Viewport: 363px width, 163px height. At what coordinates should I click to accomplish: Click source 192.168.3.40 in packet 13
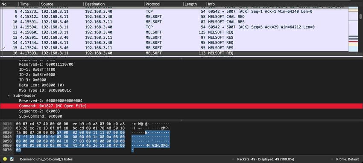(55, 38)
